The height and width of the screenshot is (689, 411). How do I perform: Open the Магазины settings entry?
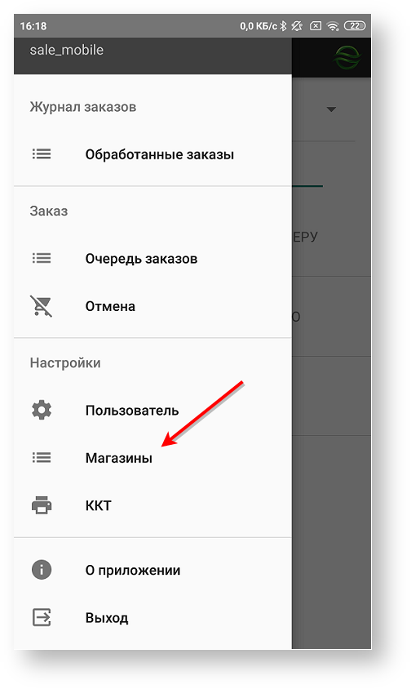click(x=152, y=458)
